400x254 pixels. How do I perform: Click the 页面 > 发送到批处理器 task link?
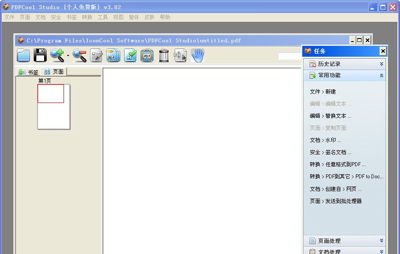tap(336, 201)
